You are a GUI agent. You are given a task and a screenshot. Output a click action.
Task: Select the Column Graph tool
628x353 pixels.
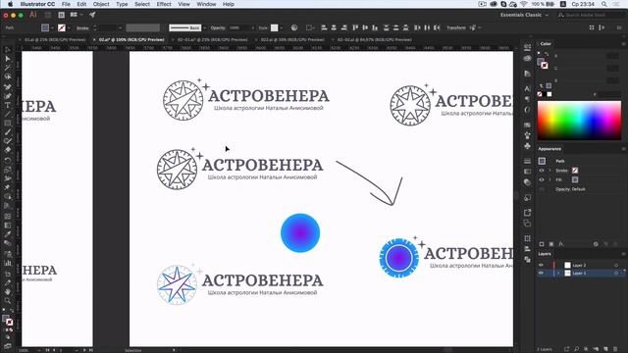click(x=8, y=263)
